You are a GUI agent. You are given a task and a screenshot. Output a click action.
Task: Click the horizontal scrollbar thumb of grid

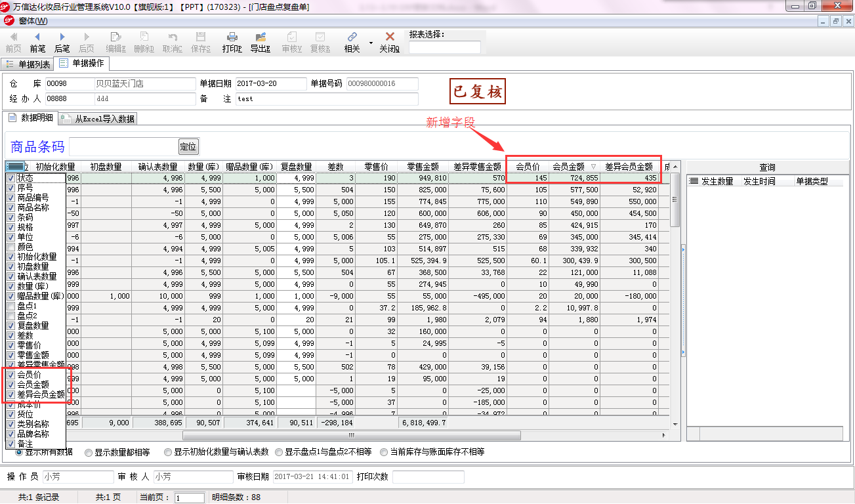click(351, 435)
